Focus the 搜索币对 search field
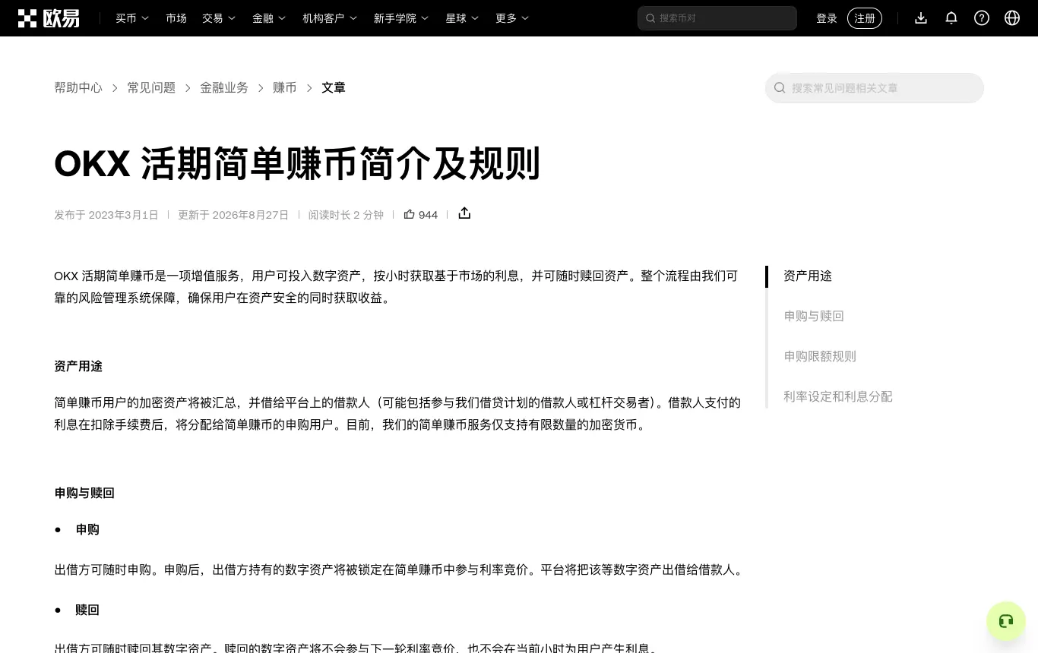Viewport: 1038px width, 653px height. [x=717, y=18]
